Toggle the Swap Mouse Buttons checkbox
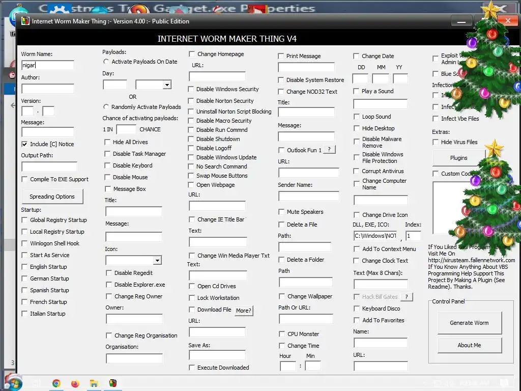Viewport: 521px width, 391px height. point(191,176)
